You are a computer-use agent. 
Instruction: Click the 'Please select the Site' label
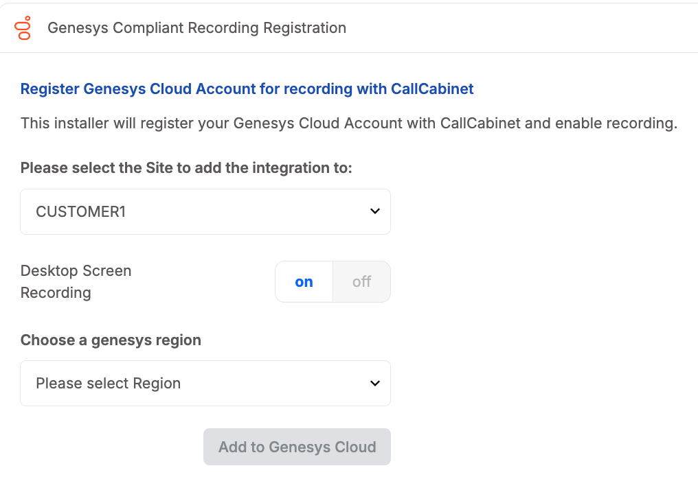(186, 167)
